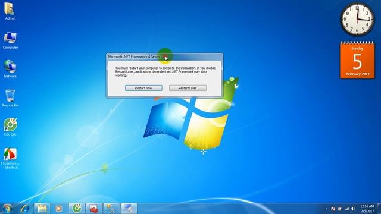381x214 pixels.
Task: Click the dialog title 'Microsoft .NET Framework 4 Setup'
Action: (x=134, y=56)
